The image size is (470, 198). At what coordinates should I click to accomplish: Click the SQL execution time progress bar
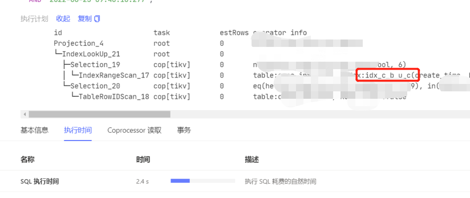[180, 181]
